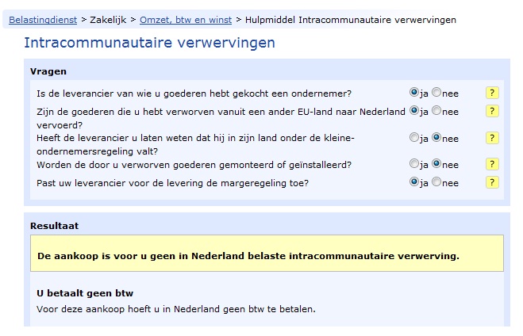Choose 'ja' for goods transported from EU-land
The height and width of the screenshot is (336, 523).
click(414, 110)
